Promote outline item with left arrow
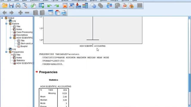The image size is (191, 107). tap(5, 12)
